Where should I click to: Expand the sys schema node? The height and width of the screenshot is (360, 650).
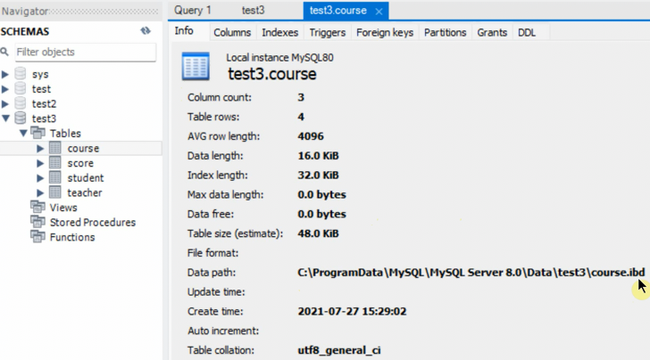click(6, 74)
